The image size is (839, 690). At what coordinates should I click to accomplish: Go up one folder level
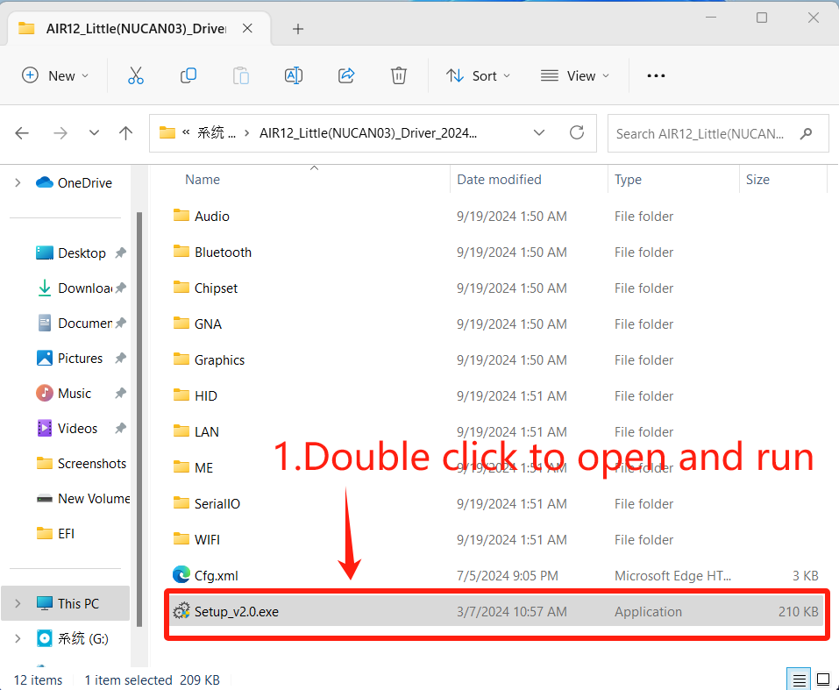pyautogui.click(x=126, y=133)
